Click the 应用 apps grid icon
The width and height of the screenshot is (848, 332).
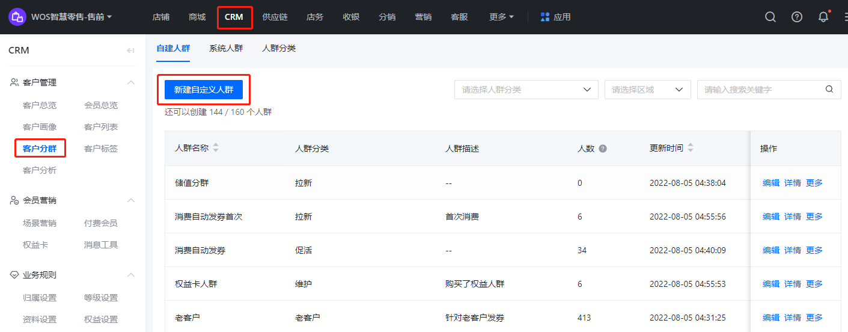click(545, 17)
